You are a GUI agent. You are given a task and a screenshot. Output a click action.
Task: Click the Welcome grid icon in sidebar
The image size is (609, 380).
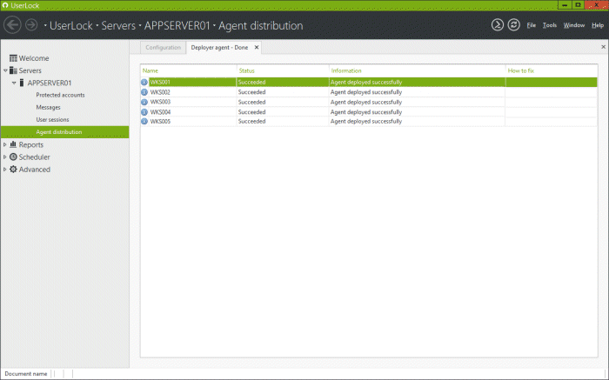click(13, 58)
